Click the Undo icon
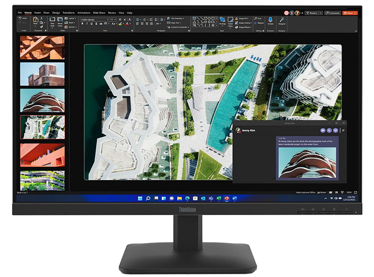Viewport: 374px width, 277px height. (x=20, y=18)
